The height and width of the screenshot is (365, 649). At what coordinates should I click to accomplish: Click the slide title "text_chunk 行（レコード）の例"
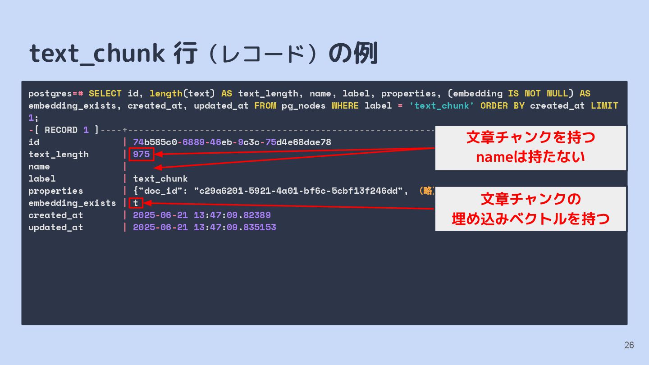click(x=203, y=54)
